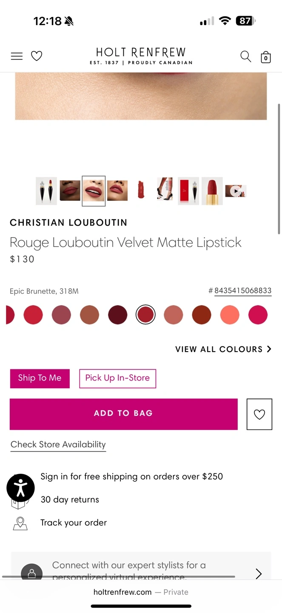Select the bright pink colour swatch

pyautogui.click(x=258, y=315)
